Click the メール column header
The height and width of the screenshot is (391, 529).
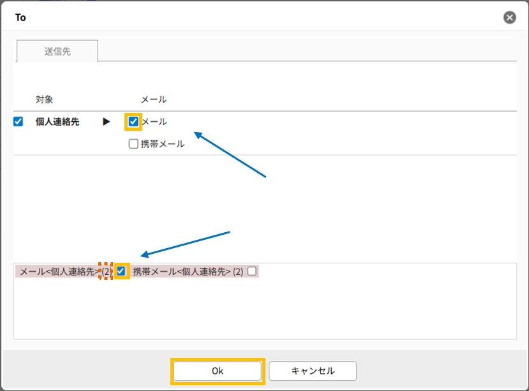(154, 100)
